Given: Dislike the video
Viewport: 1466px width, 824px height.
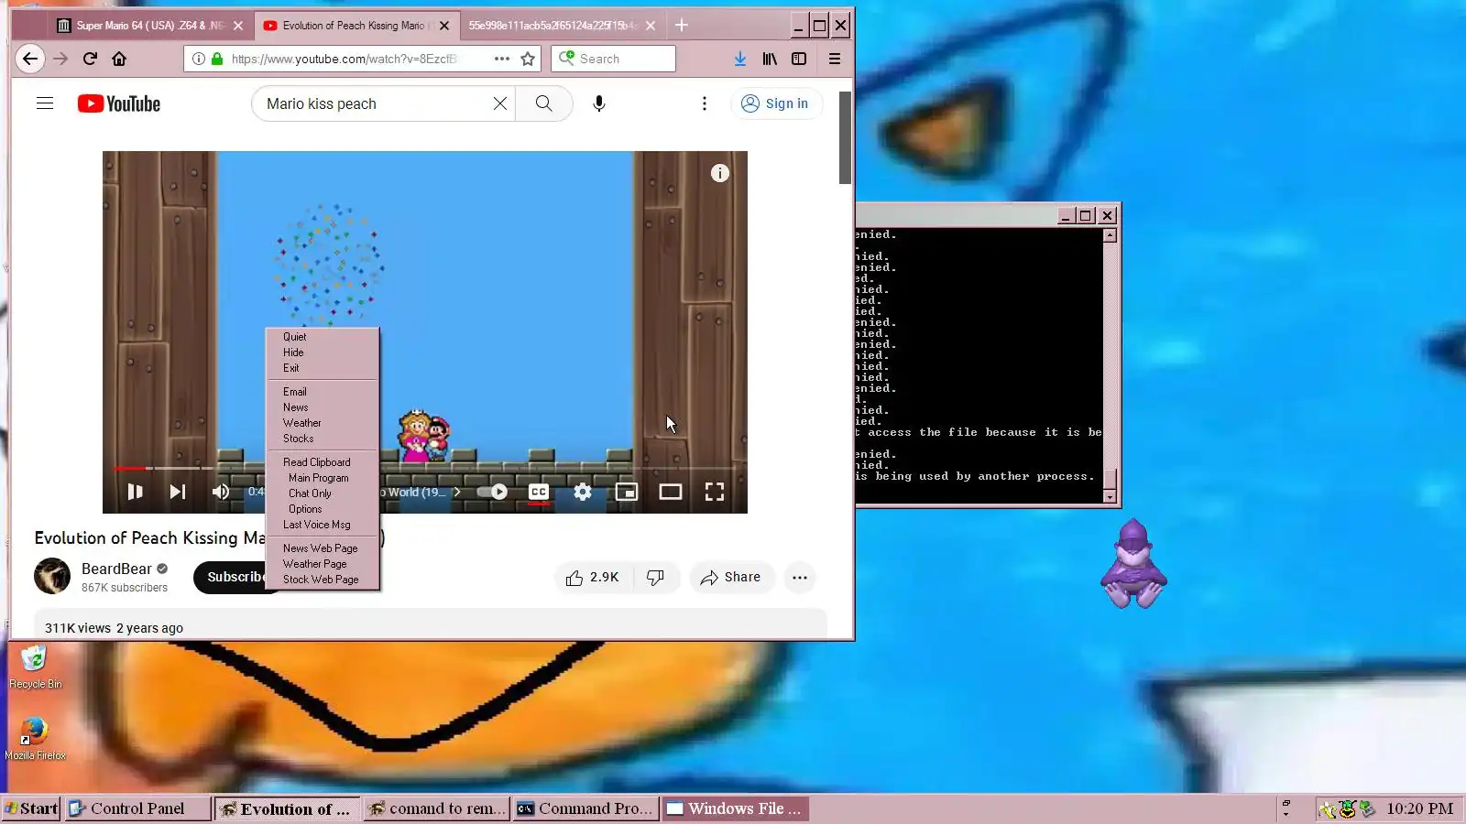Looking at the screenshot, I should click(x=656, y=578).
